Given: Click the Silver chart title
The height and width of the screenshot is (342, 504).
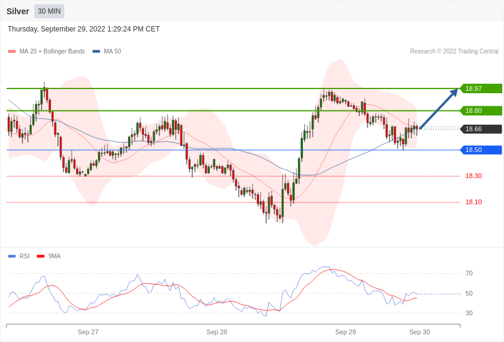Looking at the screenshot, I should pos(18,11).
